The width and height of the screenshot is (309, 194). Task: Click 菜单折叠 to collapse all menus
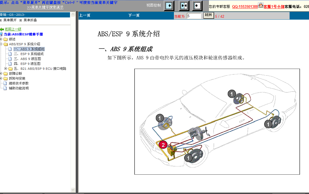click(x=30, y=20)
